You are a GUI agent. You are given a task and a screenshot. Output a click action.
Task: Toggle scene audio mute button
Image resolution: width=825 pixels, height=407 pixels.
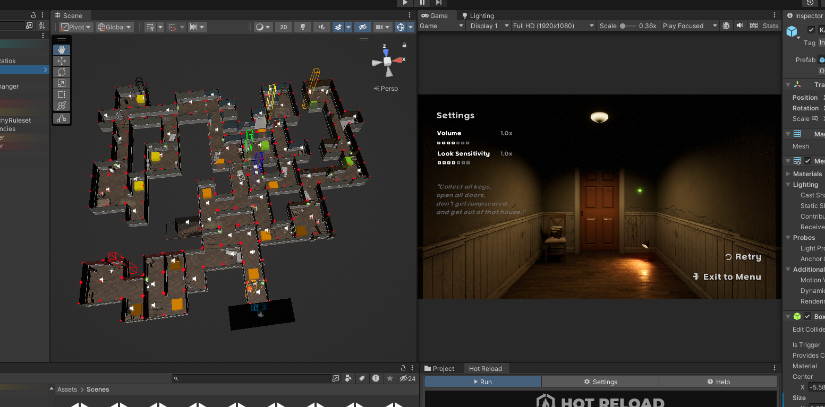321,27
